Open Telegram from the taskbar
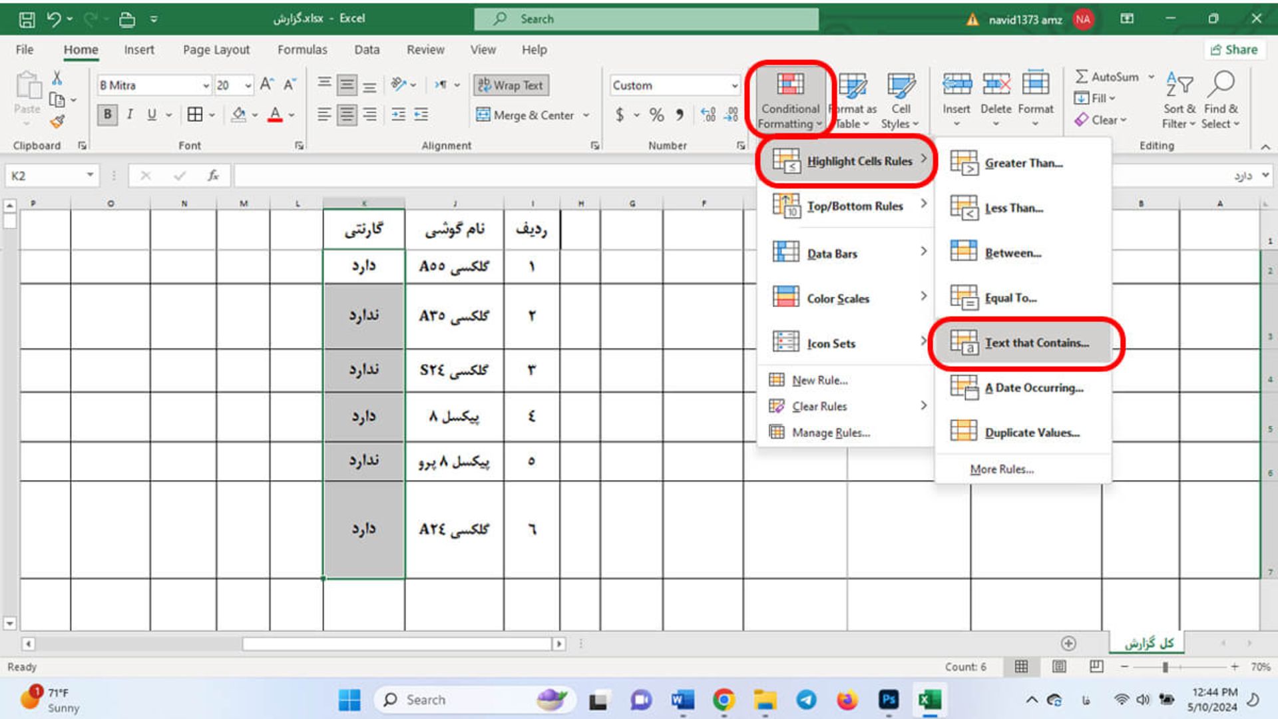The image size is (1278, 719). [806, 700]
